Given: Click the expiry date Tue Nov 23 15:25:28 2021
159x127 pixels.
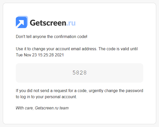Looking at the screenshot, I should [40, 55].
